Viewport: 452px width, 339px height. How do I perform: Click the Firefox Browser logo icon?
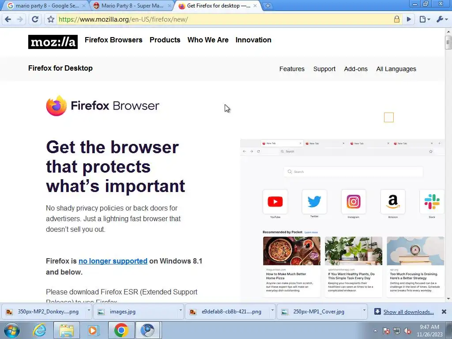[x=56, y=106]
